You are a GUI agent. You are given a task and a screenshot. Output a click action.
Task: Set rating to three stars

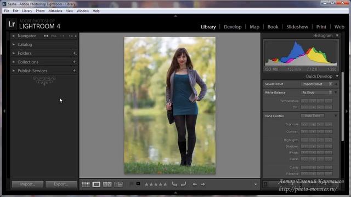coord(156,184)
